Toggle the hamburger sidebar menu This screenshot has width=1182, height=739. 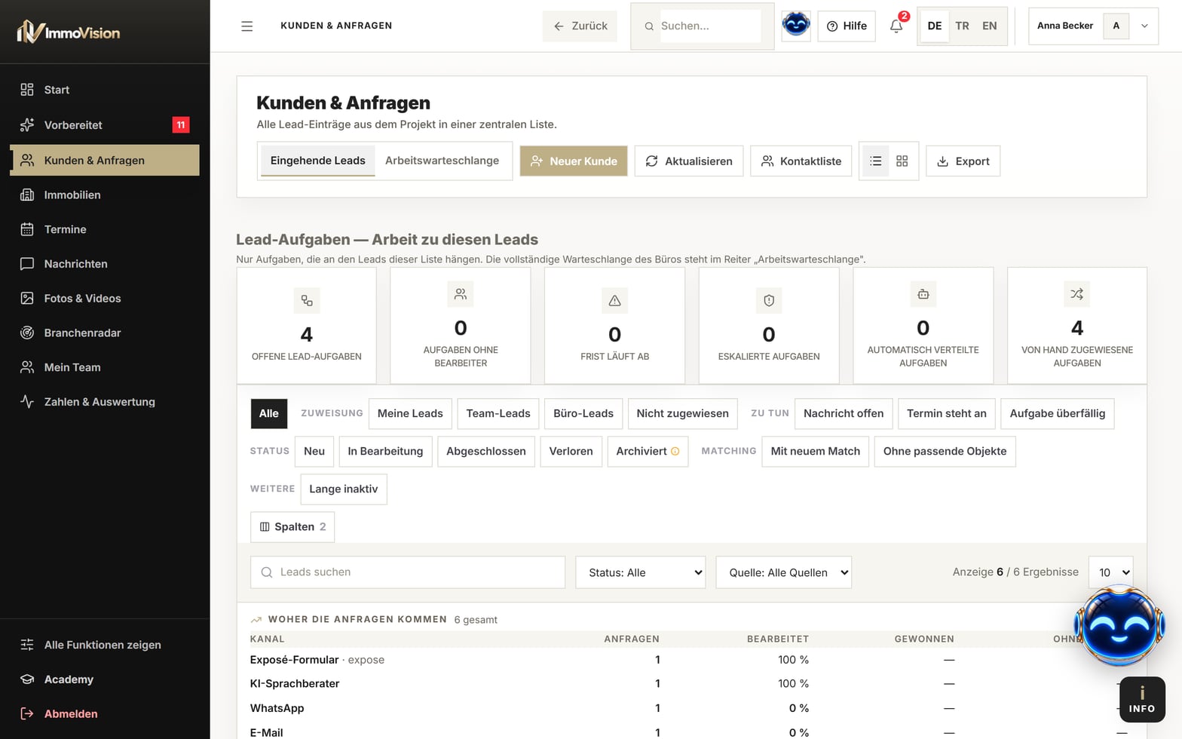[247, 26]
